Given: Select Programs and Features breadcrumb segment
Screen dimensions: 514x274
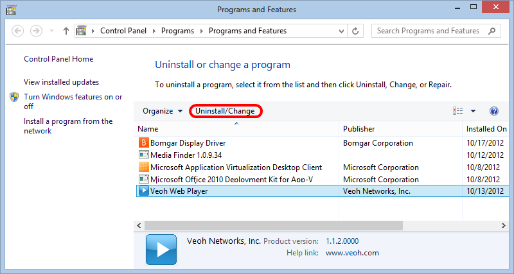Looking at the screenshot, I should pyautogui.click(x=247, y=31).
